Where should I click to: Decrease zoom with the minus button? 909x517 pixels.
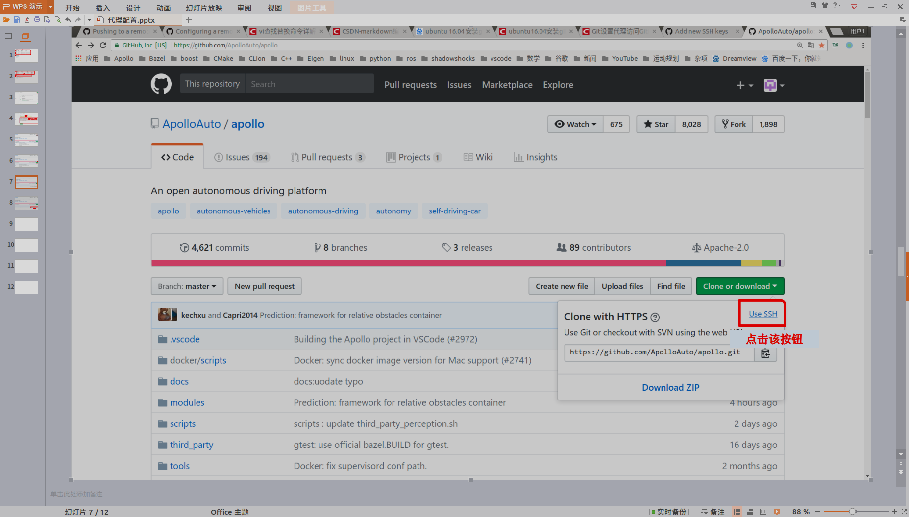click(817, 512)
